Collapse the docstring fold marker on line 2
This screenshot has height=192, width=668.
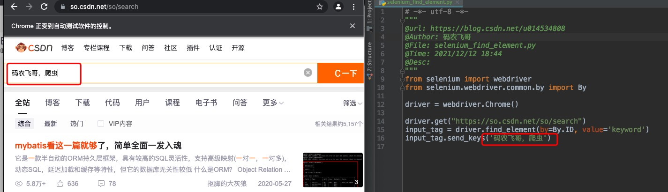tap(403, 20)
